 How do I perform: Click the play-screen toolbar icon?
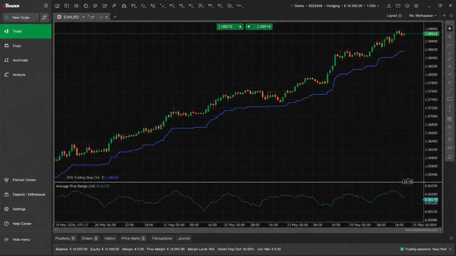point(67,6)
